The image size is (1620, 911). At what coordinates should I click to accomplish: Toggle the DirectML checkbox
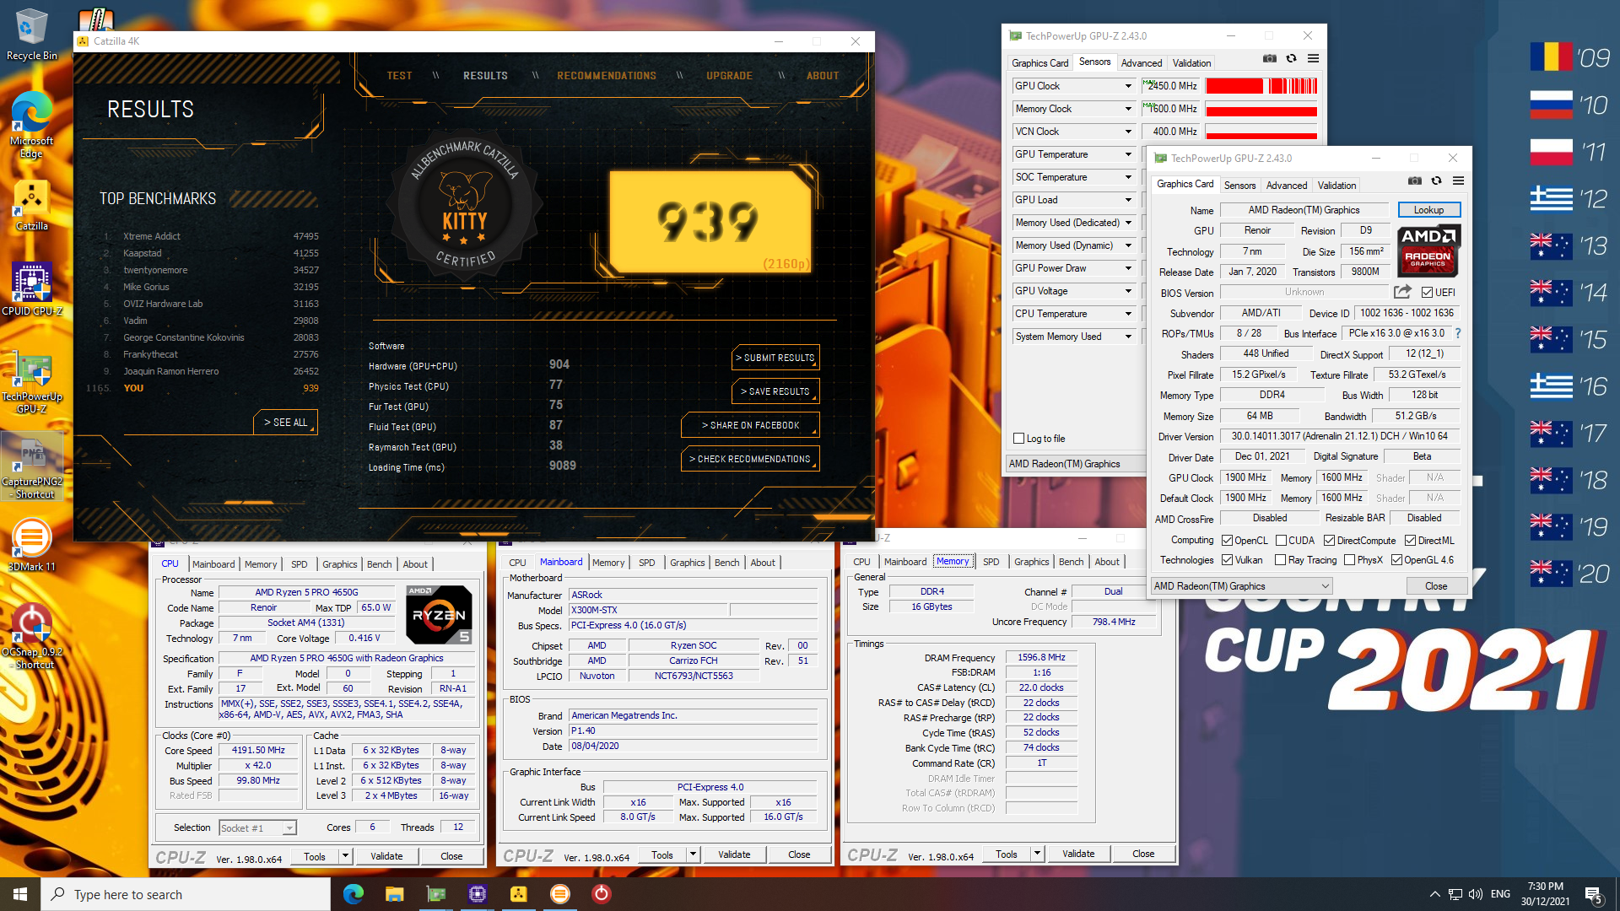[1410, 541]
